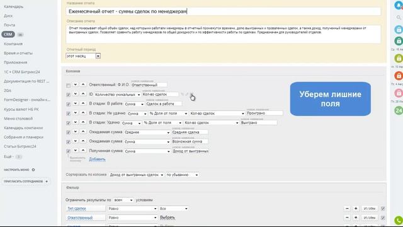This screenshot has height=227, width=403.
Task: Move first 'Ожидаемая сумма' (Среднее) row down
Action: pos(76,132)
